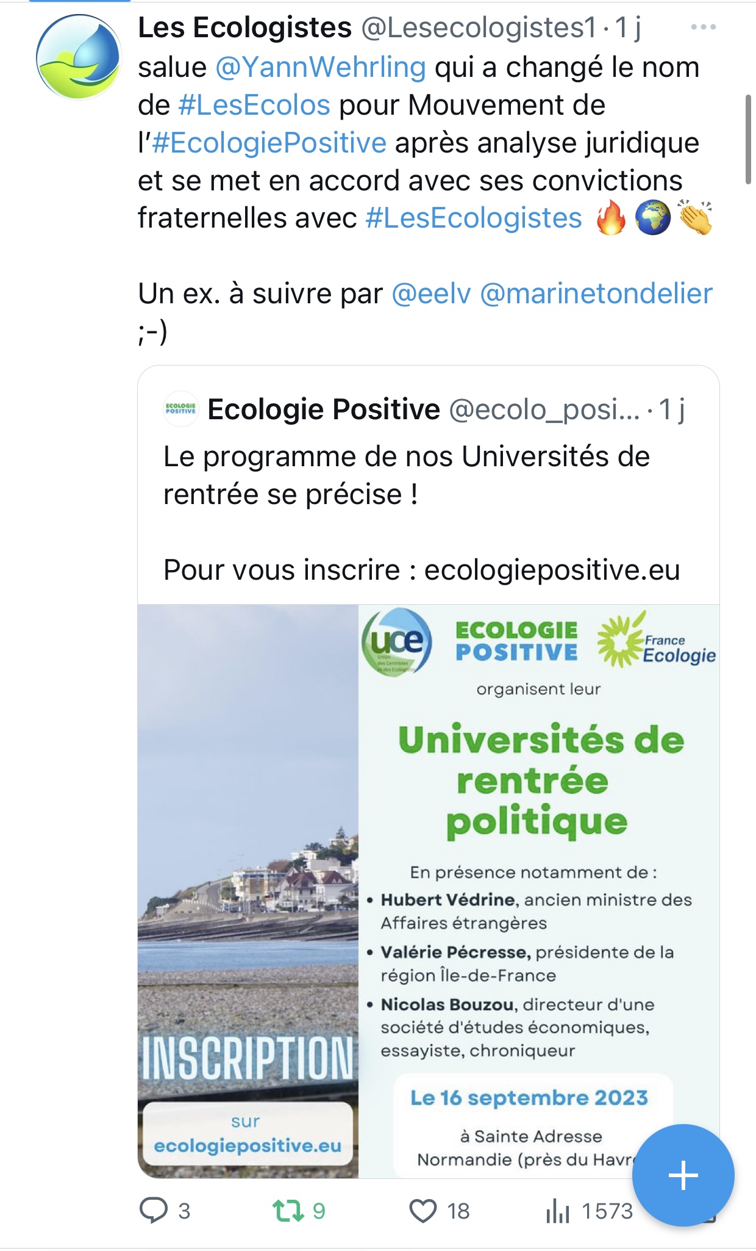
Task: Open the Universités de rentrée poster image
Action: [428, 891]
